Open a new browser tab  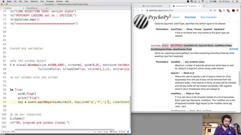[x=204, y=6]
